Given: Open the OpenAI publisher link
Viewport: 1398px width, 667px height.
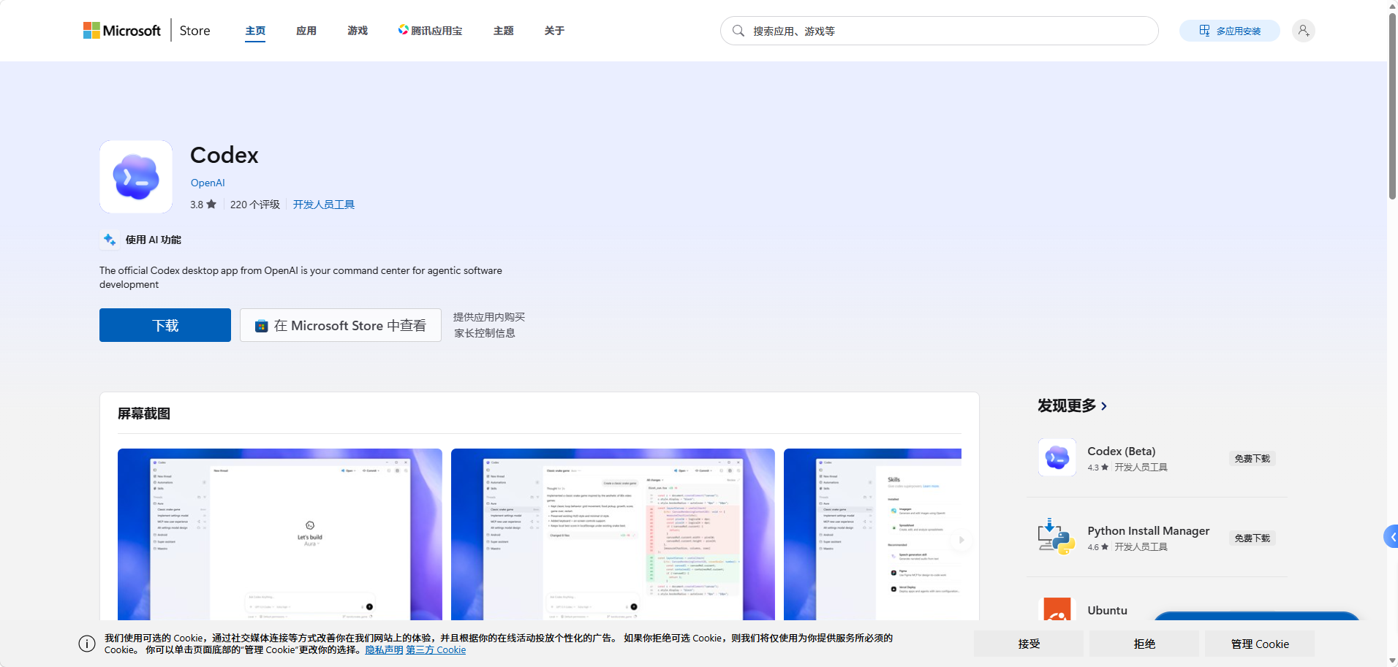Looking at the screenshot, I should 208,183.
